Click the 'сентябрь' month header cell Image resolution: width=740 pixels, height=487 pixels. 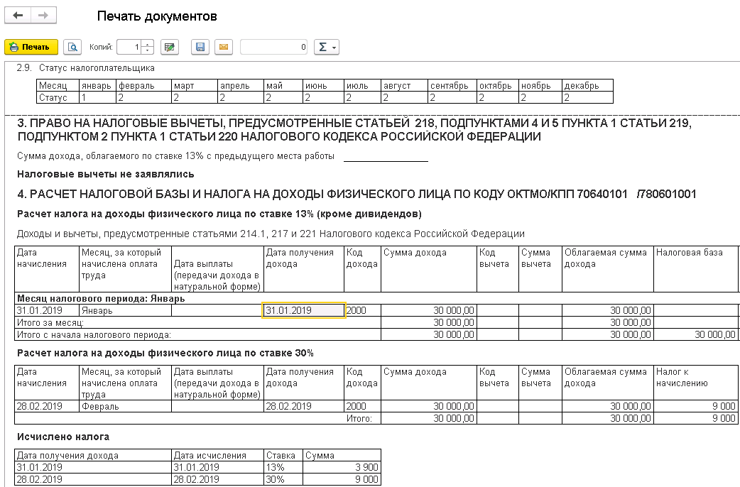point(452,86)
